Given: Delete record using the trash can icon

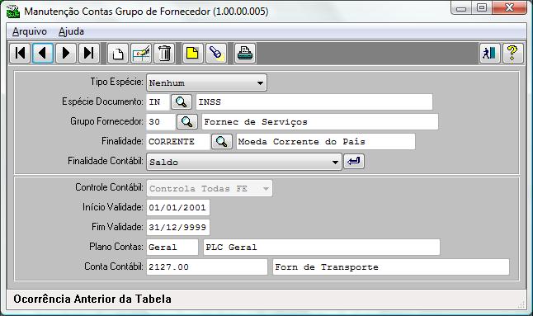Looking at the screenshot, I should pyautogui.click(x=164, y=53).
